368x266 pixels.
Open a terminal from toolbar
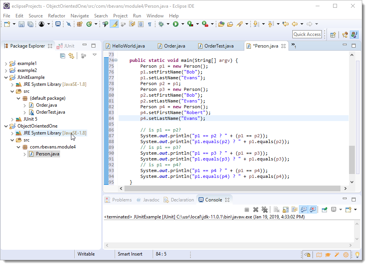point(58,24)
